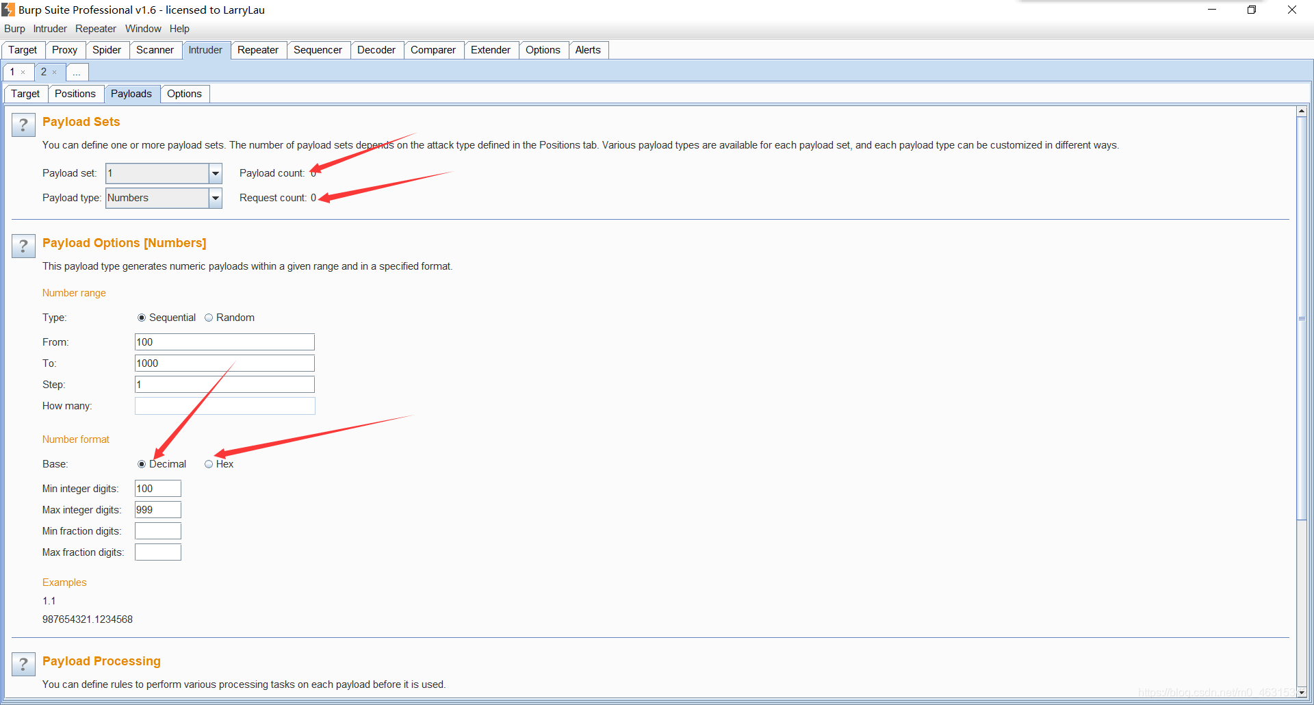The width and height of the screenshot is (1314, 705).
Task: Open the Alerts tab
Action: tap(587, 49)
